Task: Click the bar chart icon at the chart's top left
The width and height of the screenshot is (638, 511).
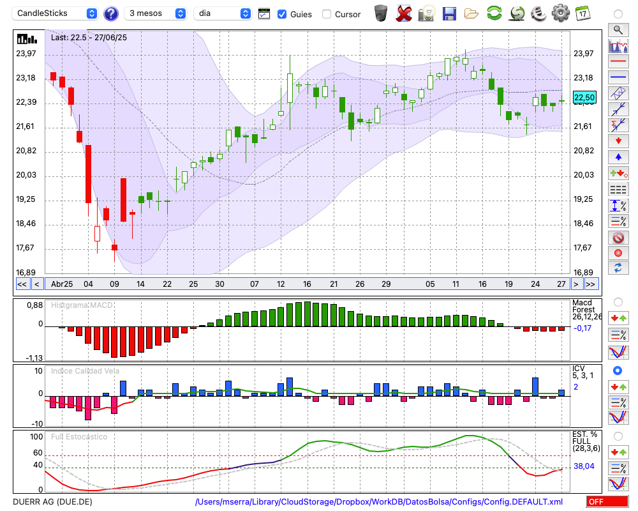Action: pyautogui.click(x=27, y=39)
